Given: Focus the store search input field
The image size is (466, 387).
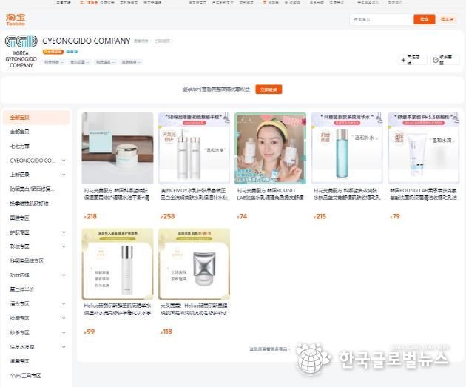Looking at the screenshot, I should pyautogui.click(x=382, y=19).
